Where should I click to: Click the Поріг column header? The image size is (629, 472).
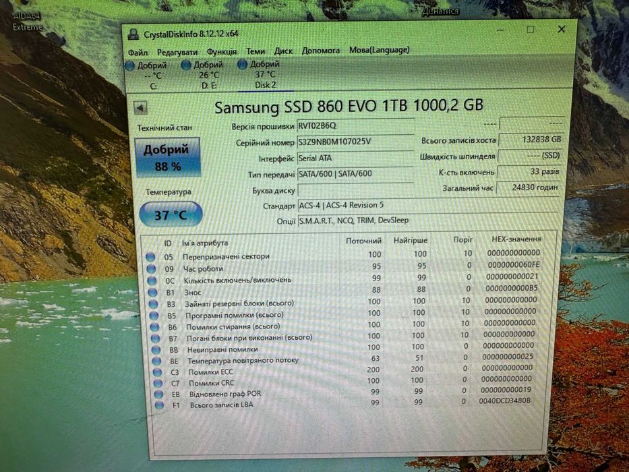(462, 239)
